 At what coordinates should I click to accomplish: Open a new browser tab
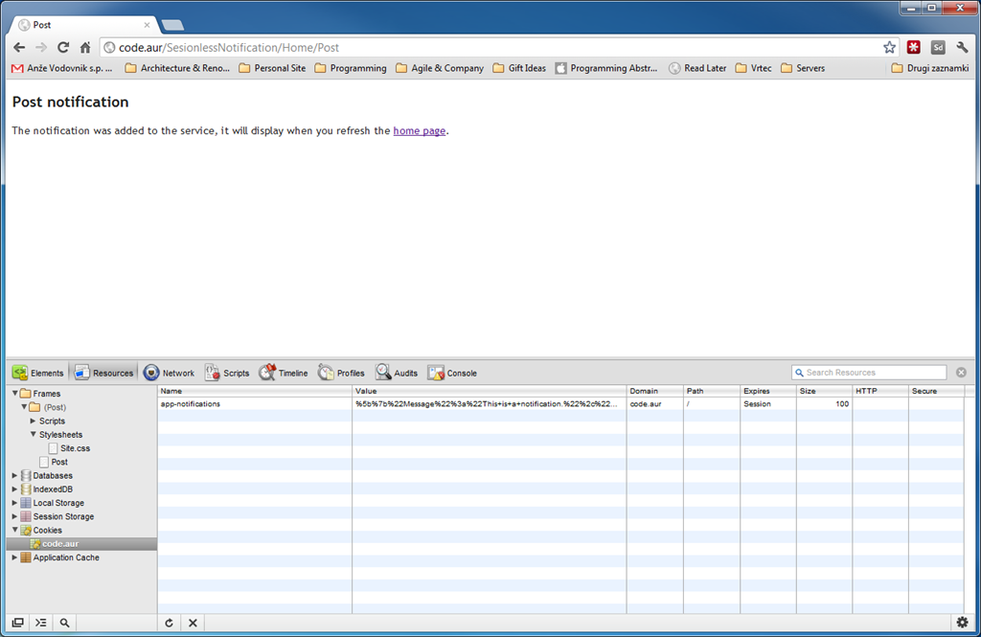[x=172, y=25]
